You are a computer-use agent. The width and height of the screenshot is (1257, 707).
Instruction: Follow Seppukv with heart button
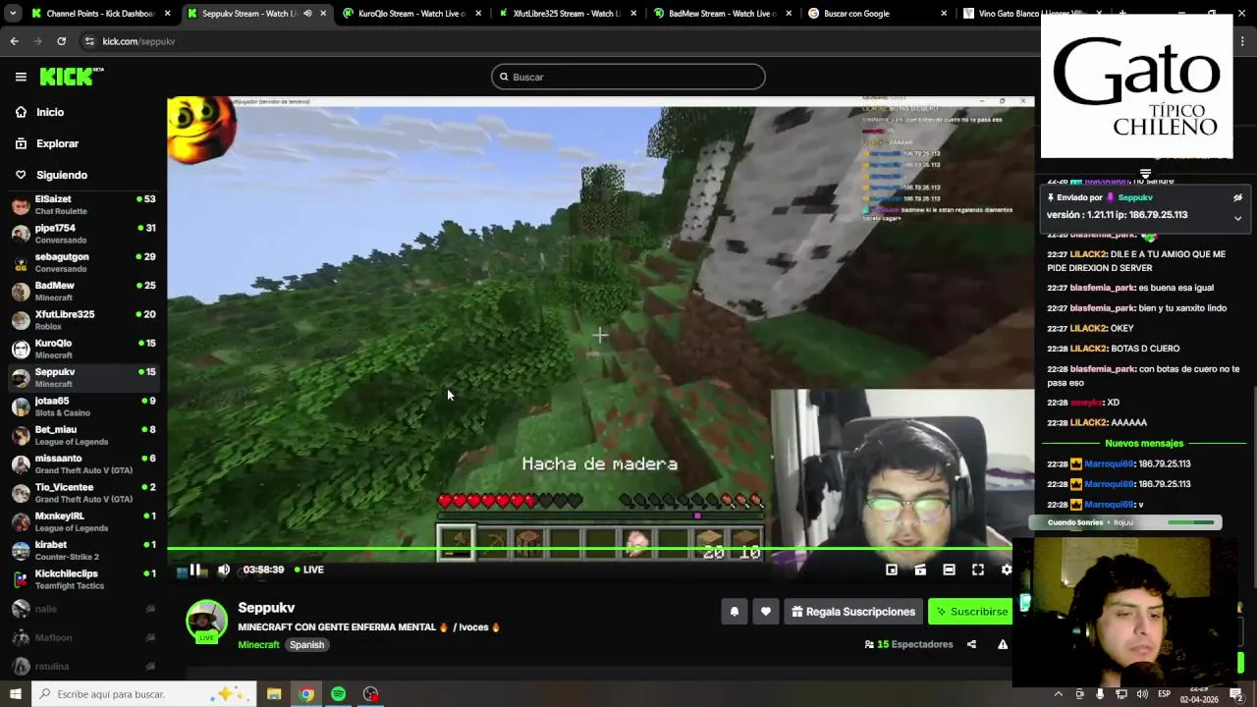766,612
